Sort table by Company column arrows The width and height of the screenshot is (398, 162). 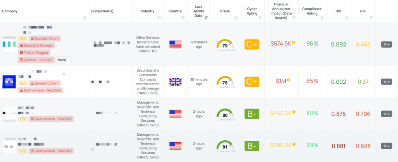[x=84, y=18]
